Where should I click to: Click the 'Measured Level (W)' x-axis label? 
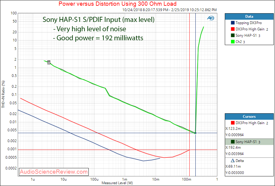coord(117,183)
